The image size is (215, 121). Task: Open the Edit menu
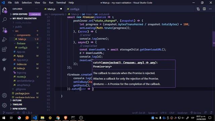point(16,3)
